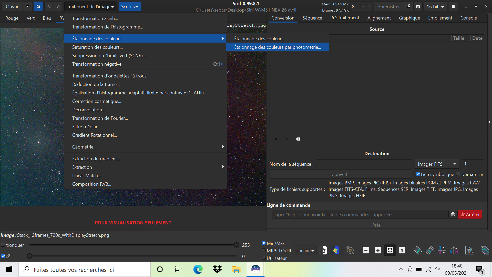Screen dimensions: 492x277
Task: Click the zoom out minus icon
Action: pyautogui.click(x=366, y=250)
